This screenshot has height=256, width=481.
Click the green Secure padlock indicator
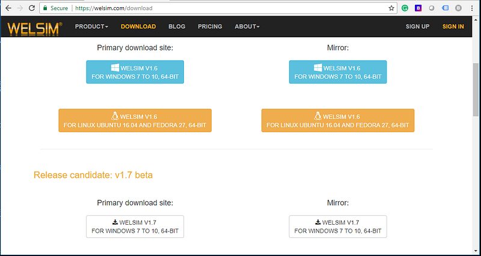(55, 8)
